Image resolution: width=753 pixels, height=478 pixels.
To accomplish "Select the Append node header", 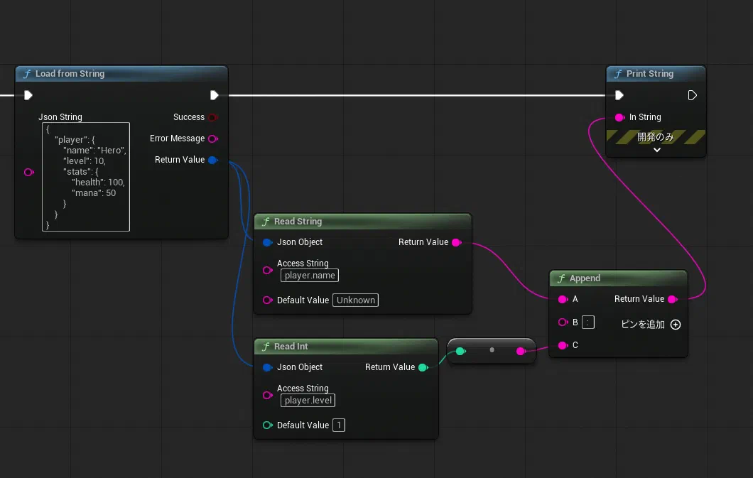I will 618,278.
